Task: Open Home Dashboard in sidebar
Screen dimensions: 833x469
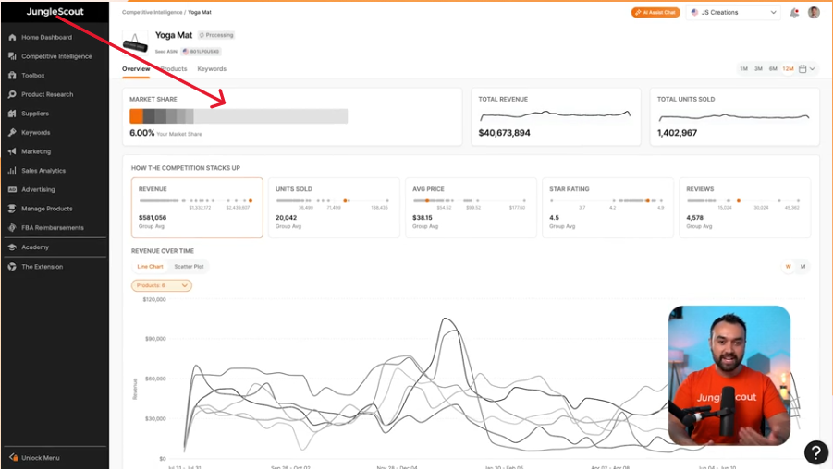Action: coord(47,37)
